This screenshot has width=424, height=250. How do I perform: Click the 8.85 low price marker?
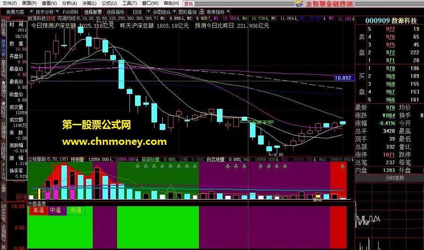tap(276, 155)
